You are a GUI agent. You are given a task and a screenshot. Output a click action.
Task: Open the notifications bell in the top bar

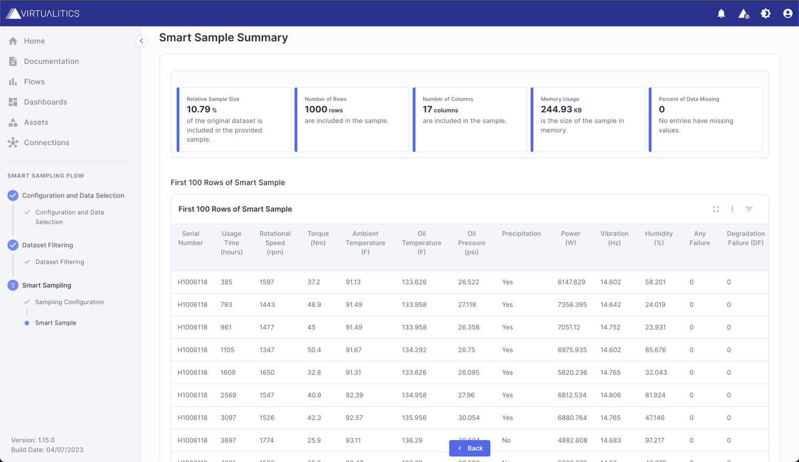pos(721,13)
